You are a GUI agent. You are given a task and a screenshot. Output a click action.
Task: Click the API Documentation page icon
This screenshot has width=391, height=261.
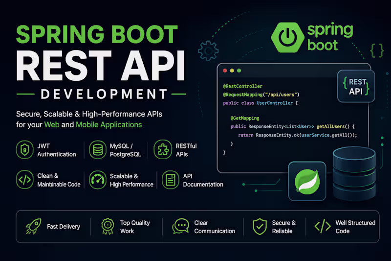pos(171,180)
